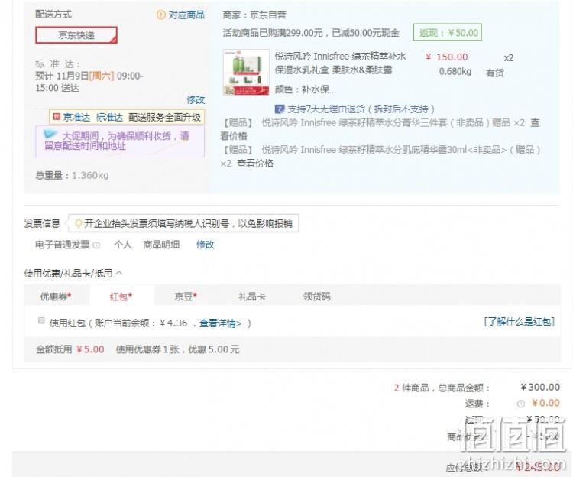Switch to the 优惠券 tab
The height and width of the screenshot is (477, 573).
click(x=56, y=296)
